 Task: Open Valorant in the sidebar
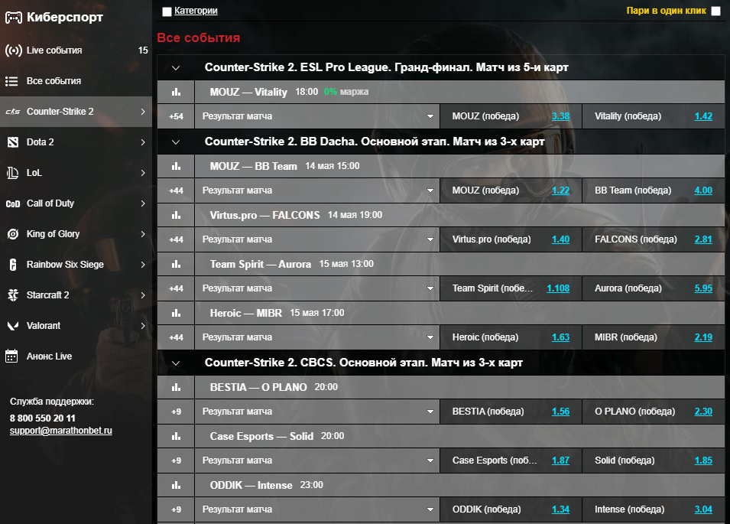(76, 326)
